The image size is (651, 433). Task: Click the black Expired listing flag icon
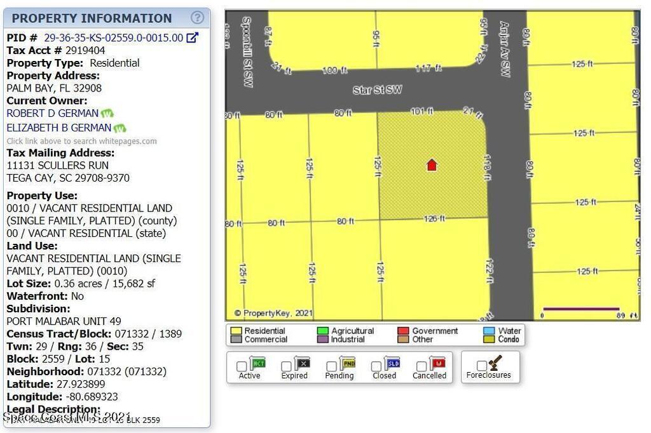(x=303, y=364)
